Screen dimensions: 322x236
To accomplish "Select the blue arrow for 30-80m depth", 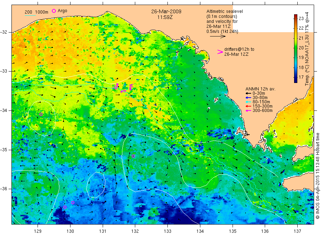I will pos(248,98).
